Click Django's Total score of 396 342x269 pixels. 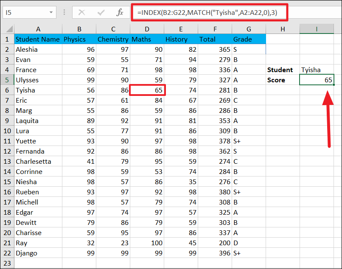click(215, 253)
